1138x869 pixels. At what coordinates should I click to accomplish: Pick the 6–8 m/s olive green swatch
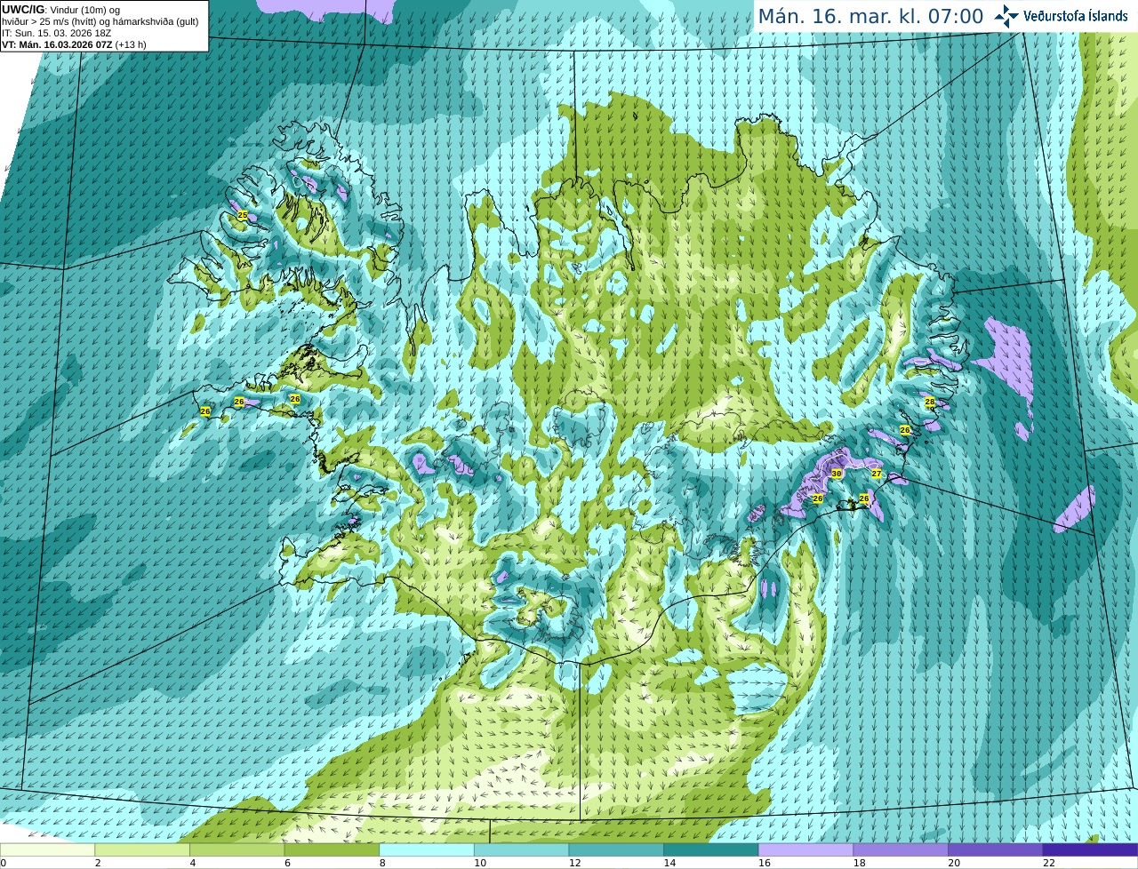tap(332, 849)
